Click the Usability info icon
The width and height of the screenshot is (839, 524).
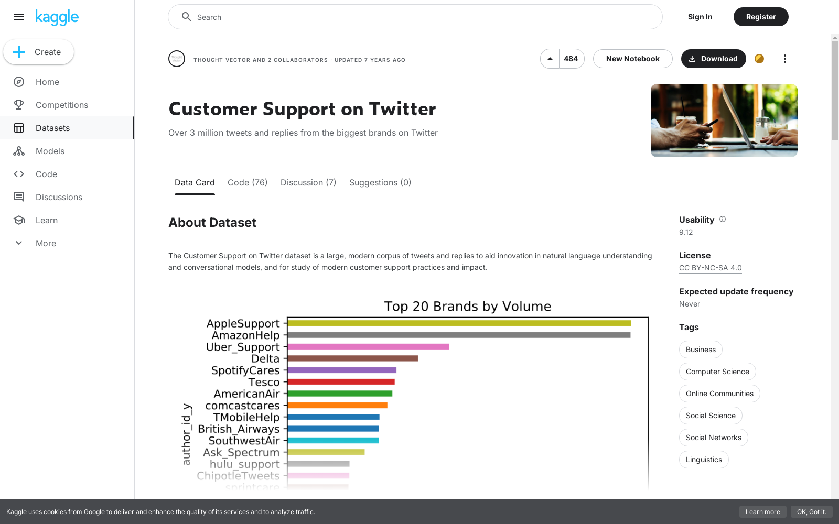coord(723,219)
